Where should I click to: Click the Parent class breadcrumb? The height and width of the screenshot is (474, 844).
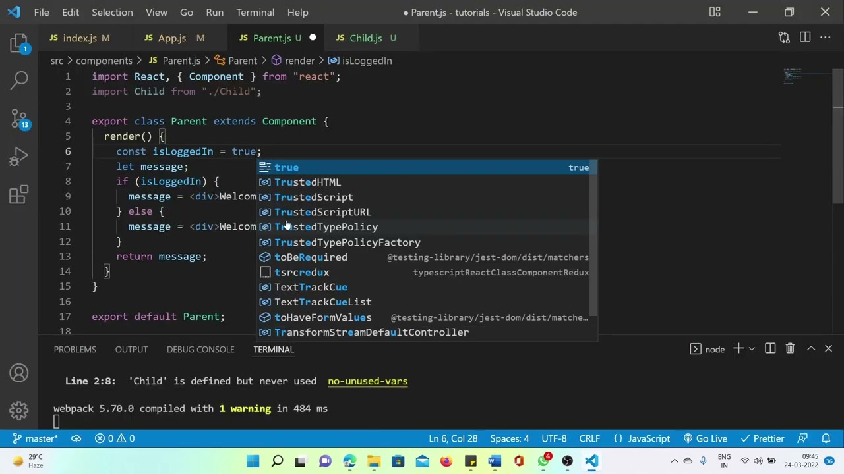click(235, 61)
